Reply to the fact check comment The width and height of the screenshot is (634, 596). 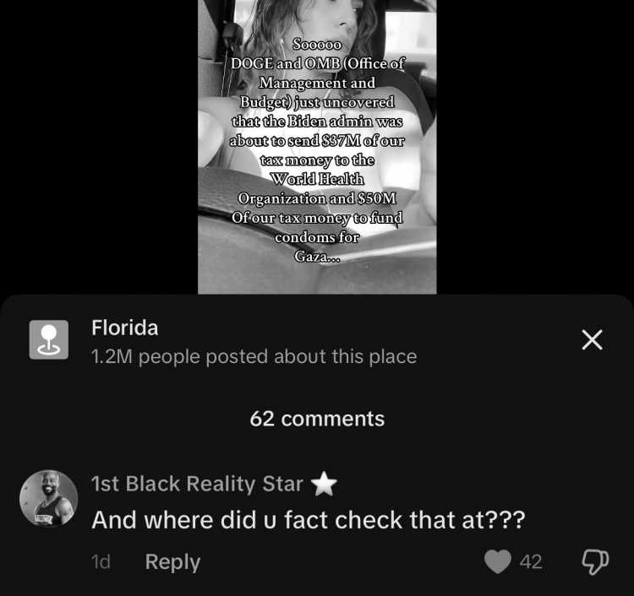click(x=172, y=562)
